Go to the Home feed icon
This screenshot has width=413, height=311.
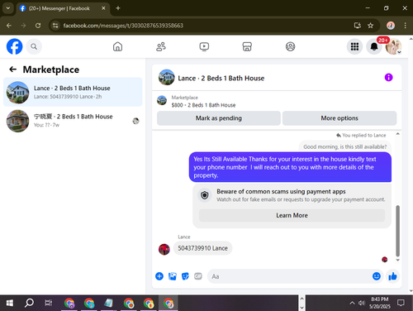click(117, 46)
